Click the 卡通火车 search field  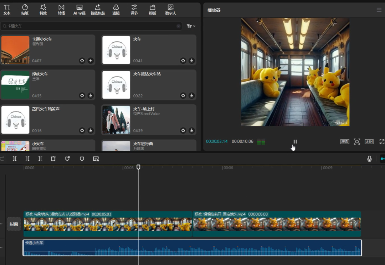[x=91, y=26]
